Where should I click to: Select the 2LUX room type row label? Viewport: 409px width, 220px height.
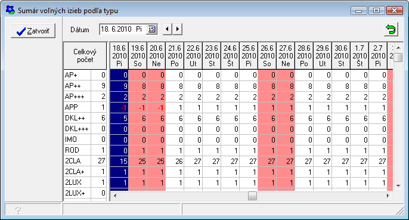[x=78, y=182]
